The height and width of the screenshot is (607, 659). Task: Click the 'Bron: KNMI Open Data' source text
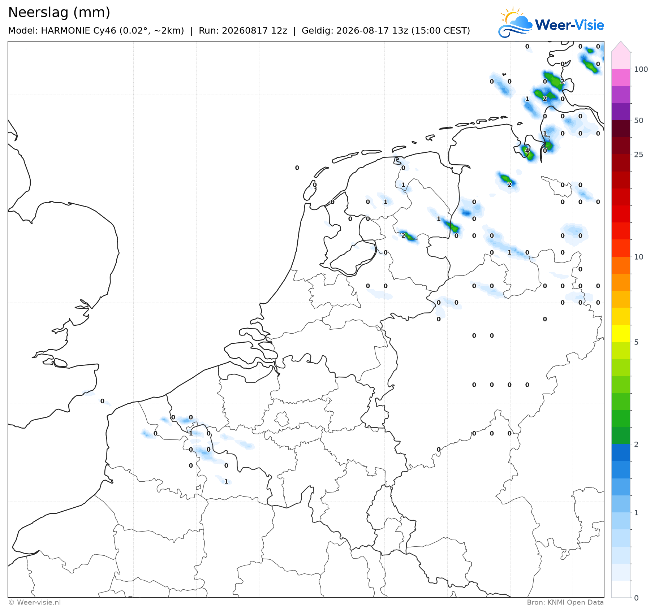click(x=565, y=602)
